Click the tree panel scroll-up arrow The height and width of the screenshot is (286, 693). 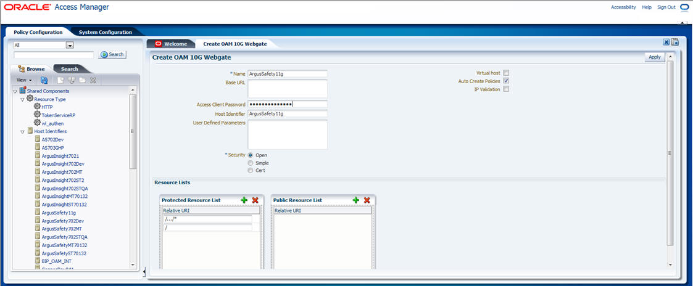131,90
